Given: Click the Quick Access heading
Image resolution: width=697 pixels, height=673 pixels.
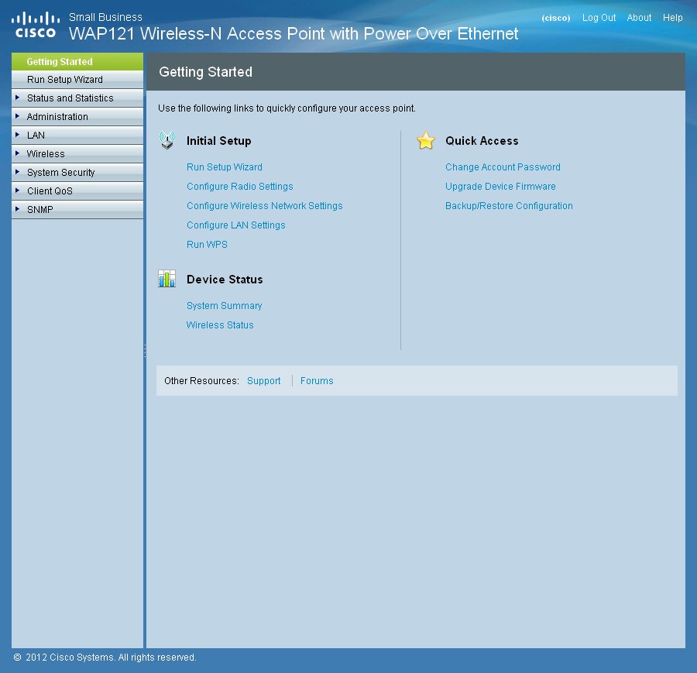Looking at the screenshot, I should coord(482,141).
